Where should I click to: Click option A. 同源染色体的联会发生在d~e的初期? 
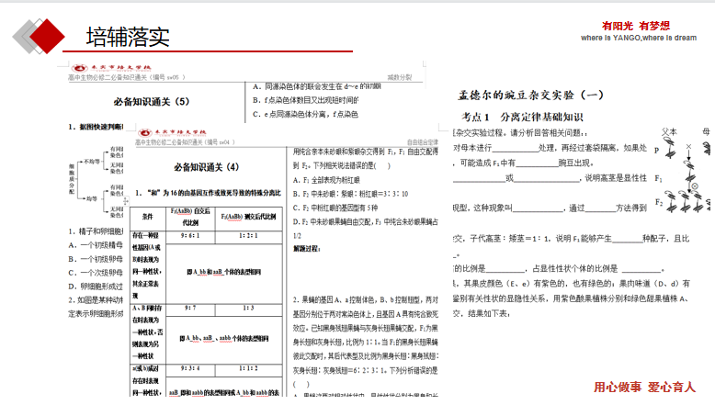(x=317, y=86)
